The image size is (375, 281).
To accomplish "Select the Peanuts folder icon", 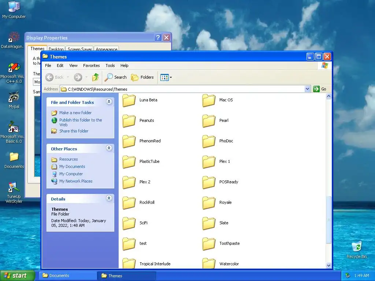I will pyautogui.click(x=129, y=121).
